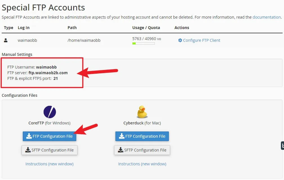Viewport: 284px width, 180px height.
Task: Click the gear icon beside Configure FTP Client
Action: pos(180,40)
